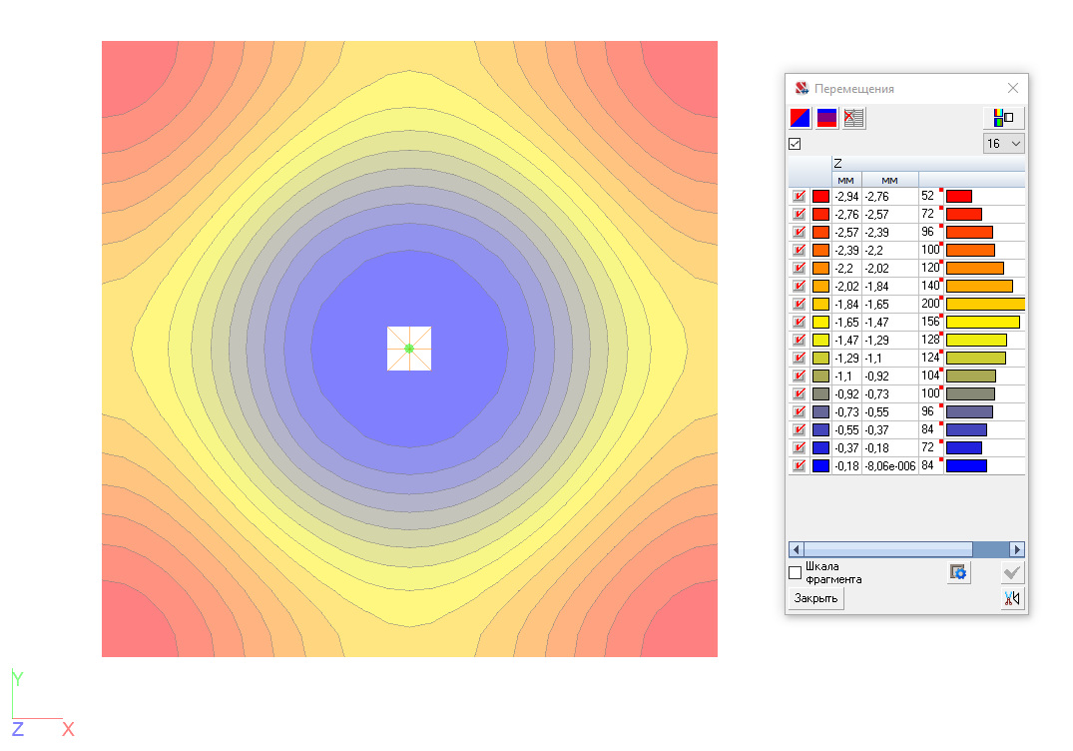
Task: Click the second мм column header
Action: 889,180
